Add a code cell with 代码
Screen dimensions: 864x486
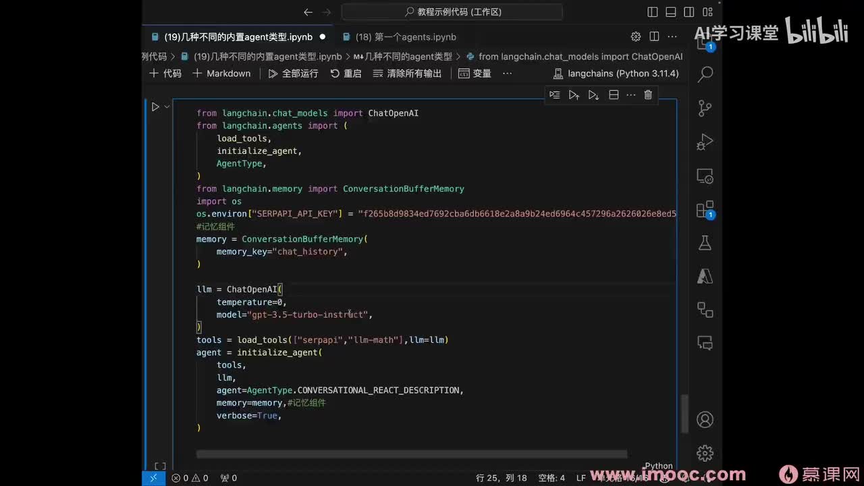165,74
